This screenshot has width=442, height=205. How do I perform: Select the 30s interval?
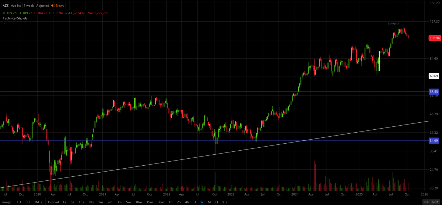pyautogui.click(x=91, y=202)
